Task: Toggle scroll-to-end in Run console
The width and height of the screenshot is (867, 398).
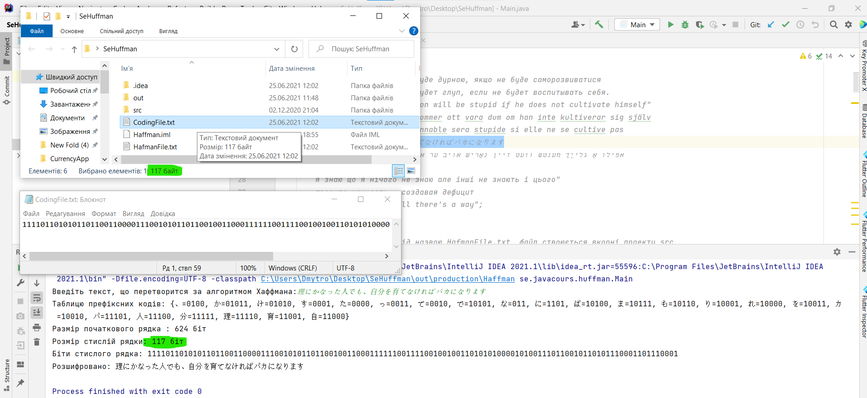Action: (37, 312)
